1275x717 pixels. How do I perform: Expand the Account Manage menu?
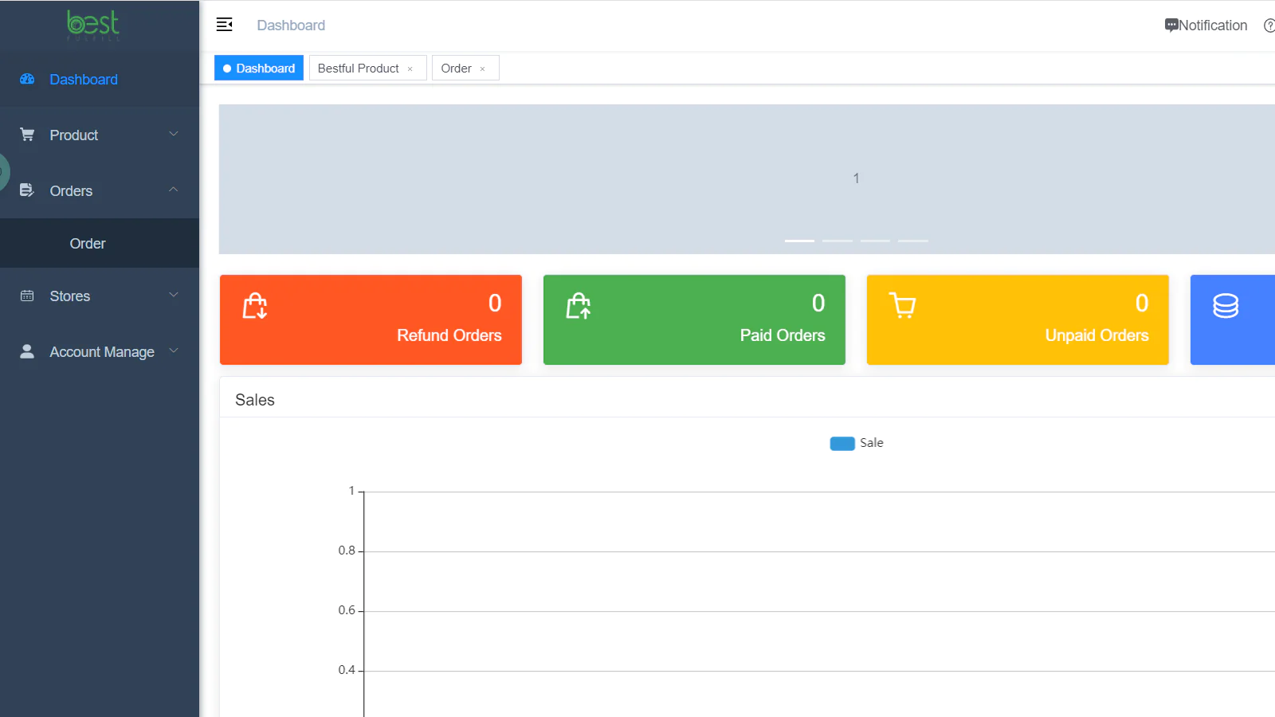(x=100, y=351)
